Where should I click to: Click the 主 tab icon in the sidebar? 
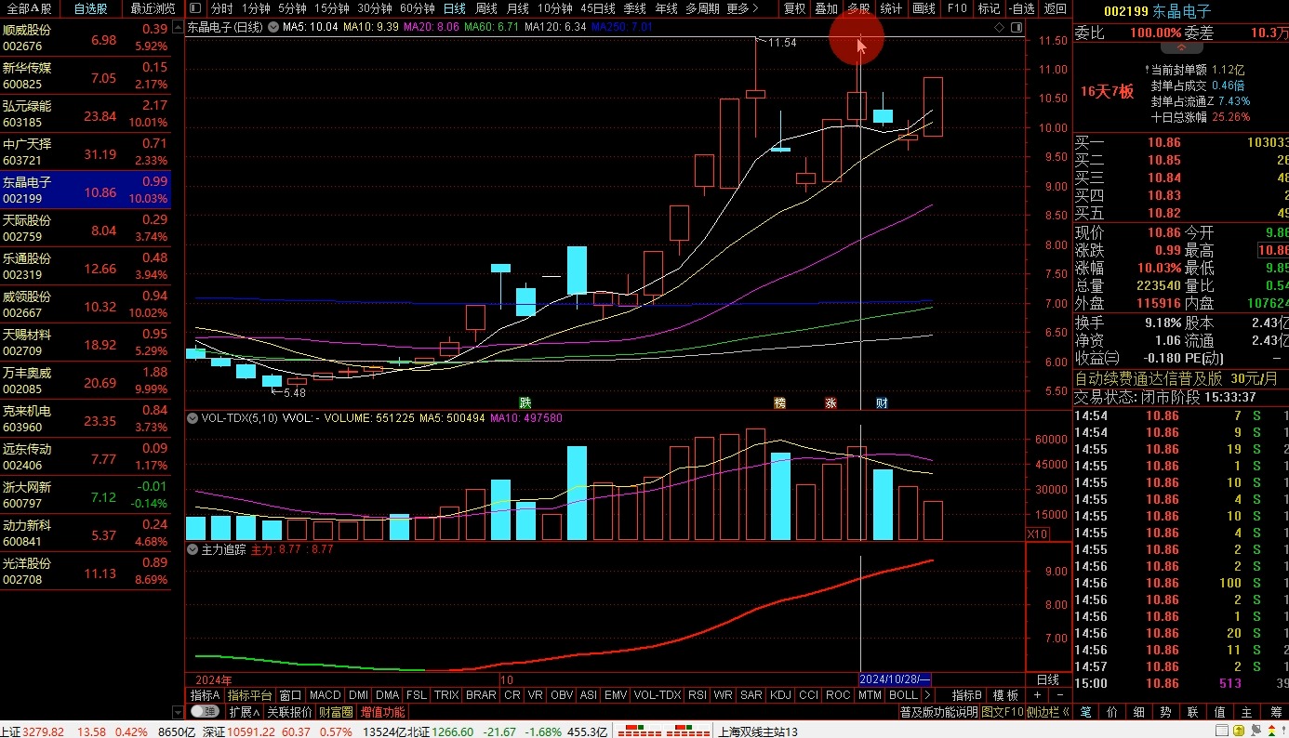tap(1246, 712)
